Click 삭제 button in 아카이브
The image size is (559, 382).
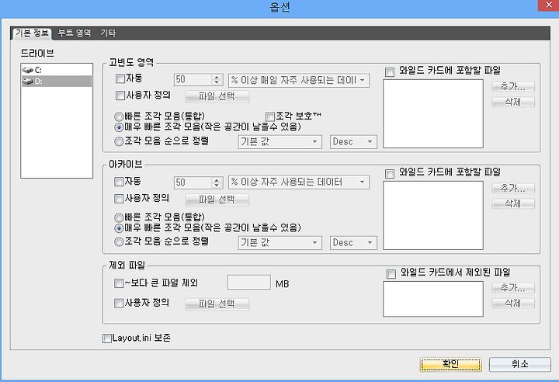coord(513,203)
